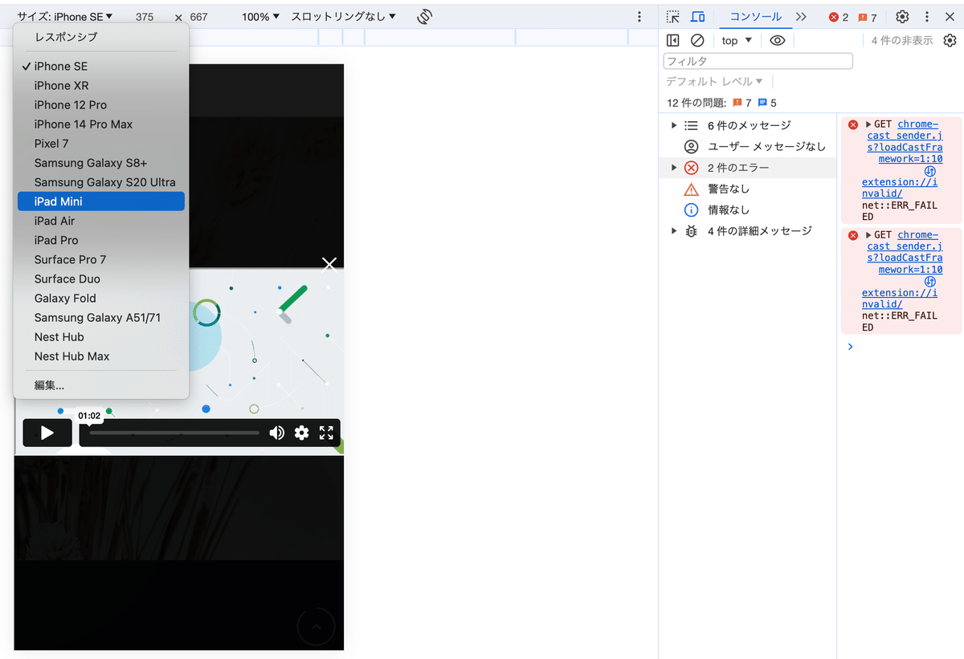964x659 pixels.
Task: Open DevTools customize three-dot menu
Action: 927,17
